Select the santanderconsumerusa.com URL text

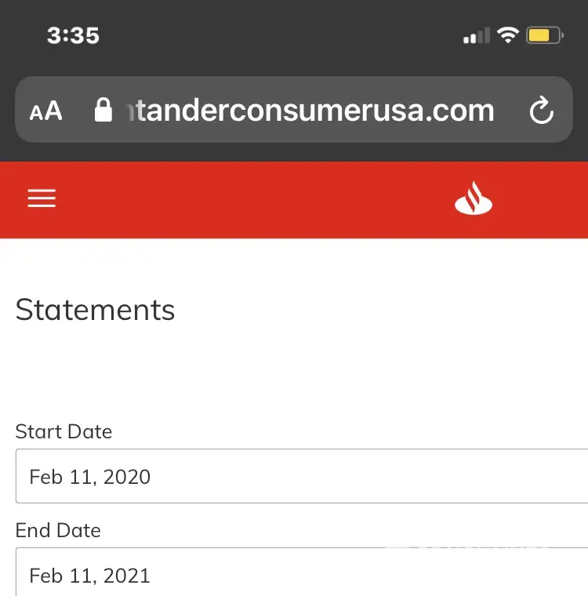point(306,111)
